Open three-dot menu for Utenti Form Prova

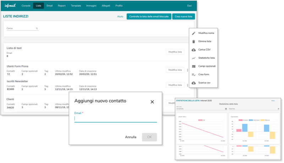click(187, 70)
